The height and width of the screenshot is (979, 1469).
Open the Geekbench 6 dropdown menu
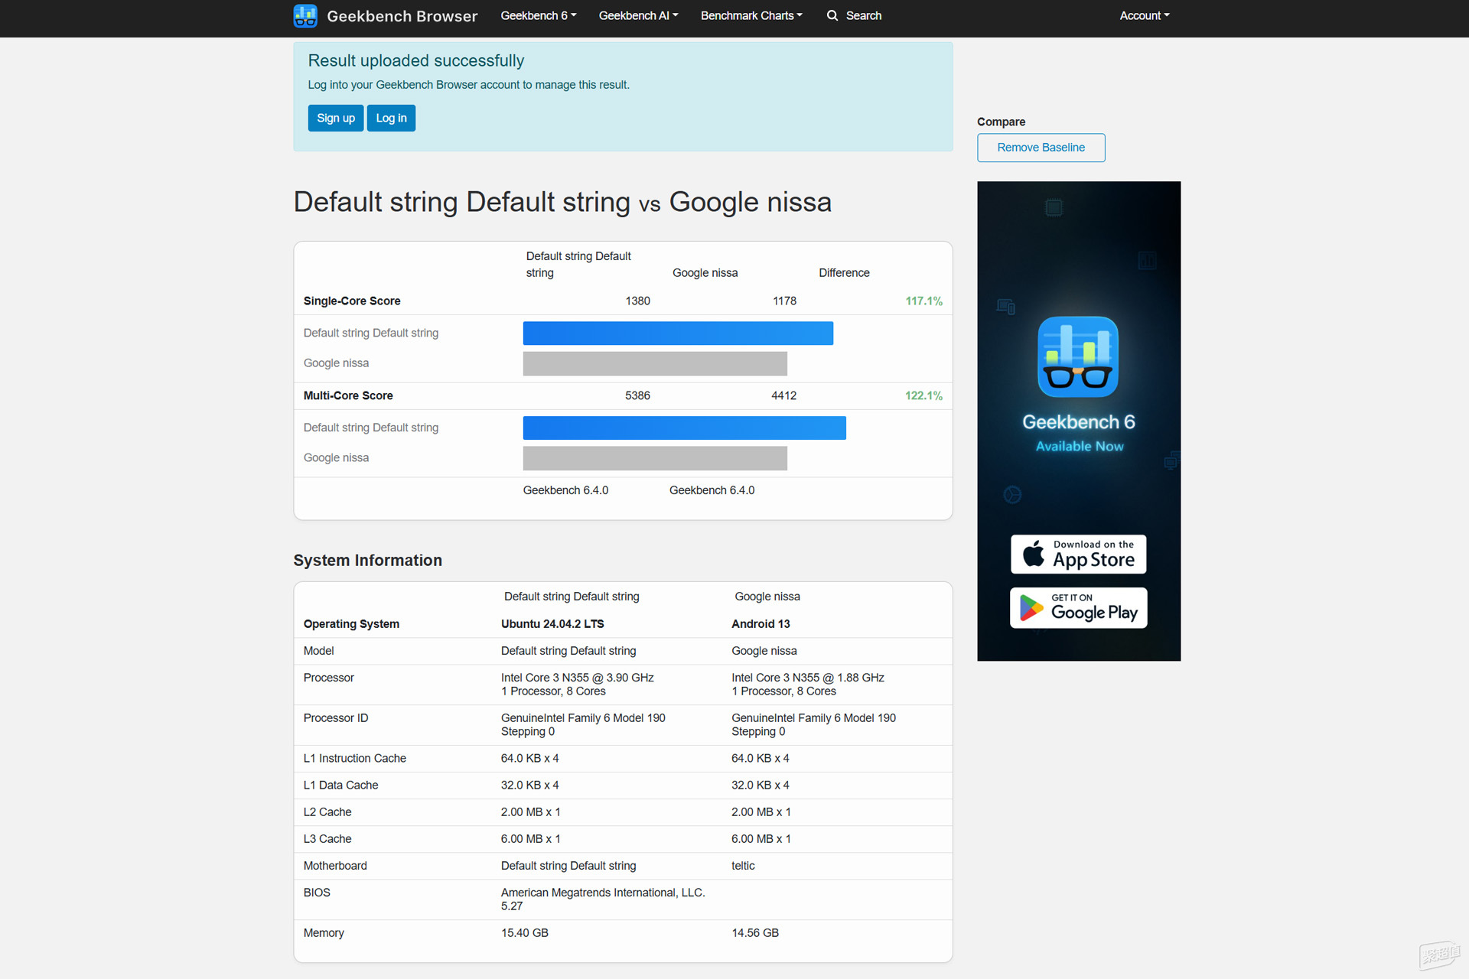[539, 15]
